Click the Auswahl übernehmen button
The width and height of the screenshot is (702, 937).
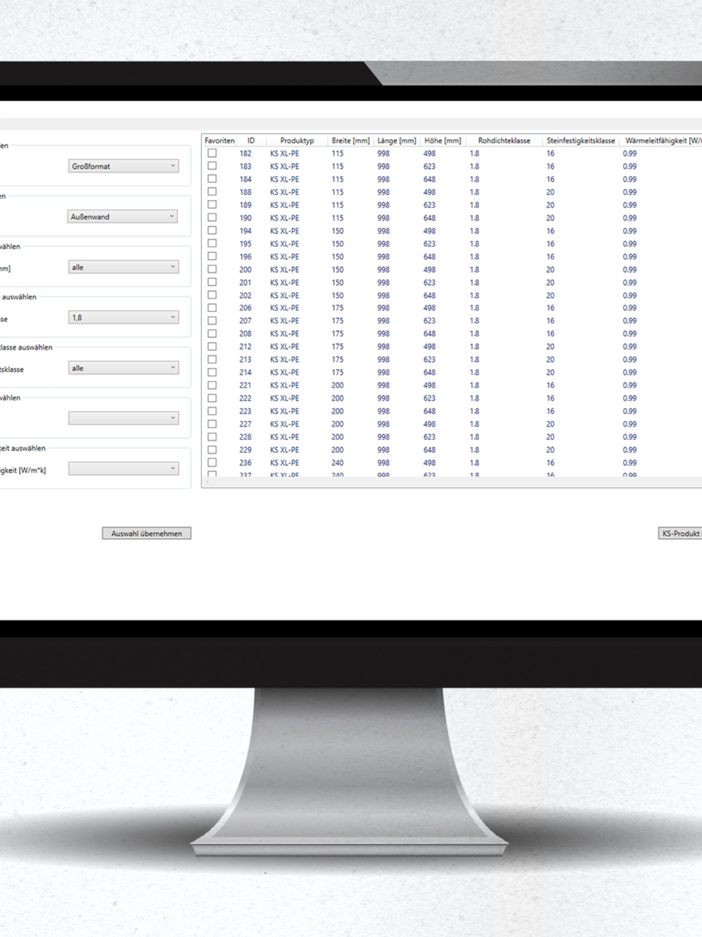146,533
